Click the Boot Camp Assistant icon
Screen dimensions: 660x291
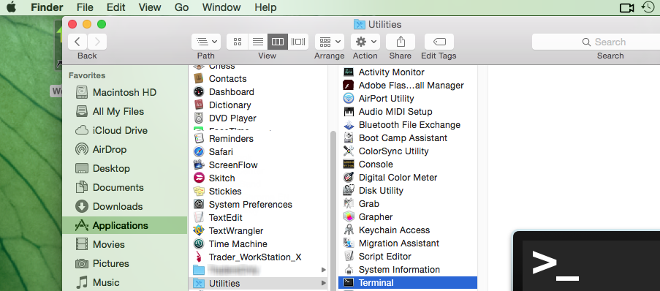coord(349,137)
